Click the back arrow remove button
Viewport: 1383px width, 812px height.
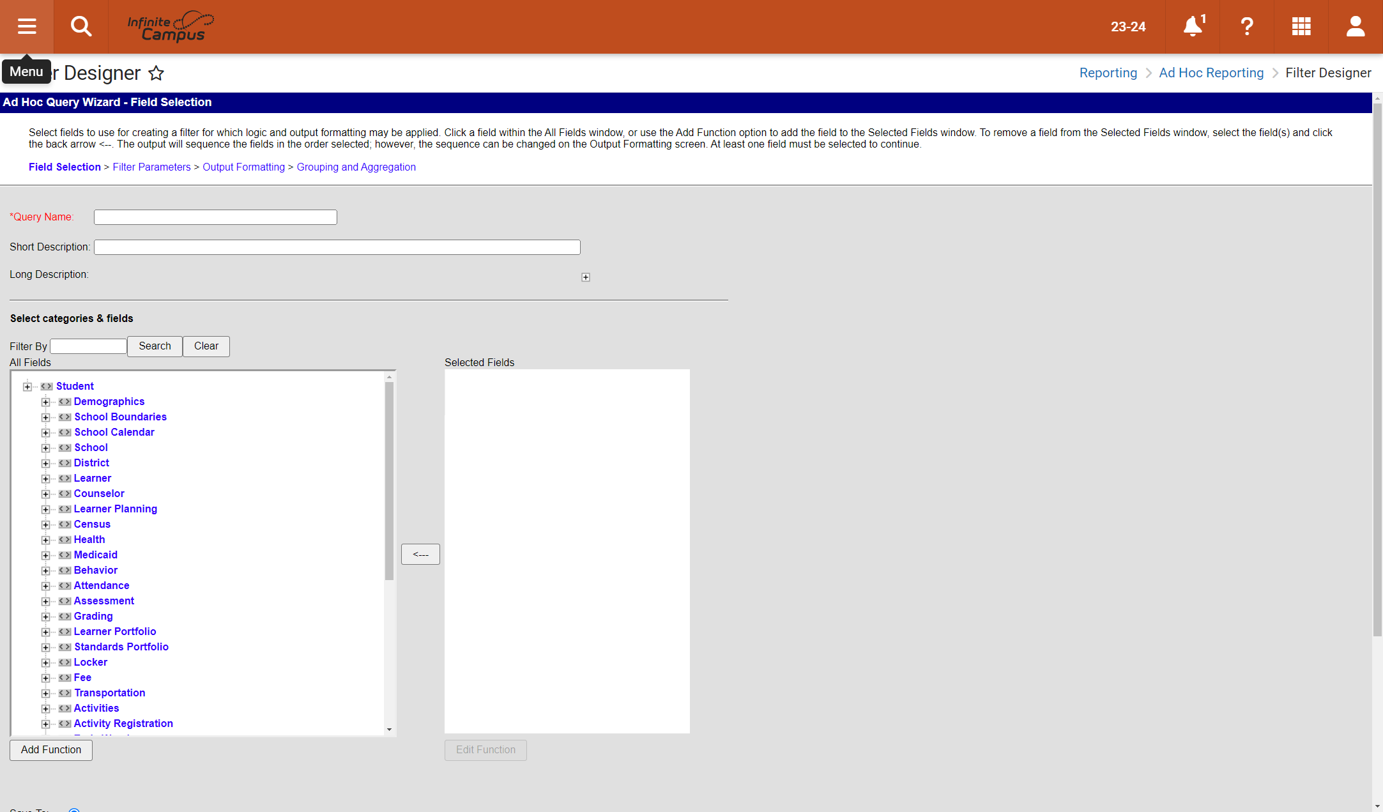click(x=420, y=554)
